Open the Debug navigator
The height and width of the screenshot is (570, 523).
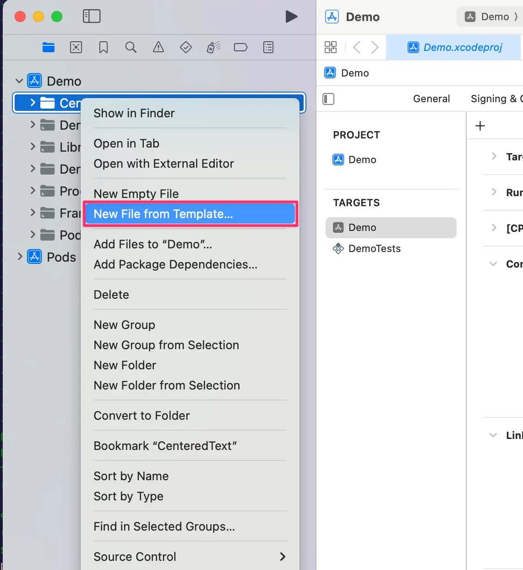213,47
